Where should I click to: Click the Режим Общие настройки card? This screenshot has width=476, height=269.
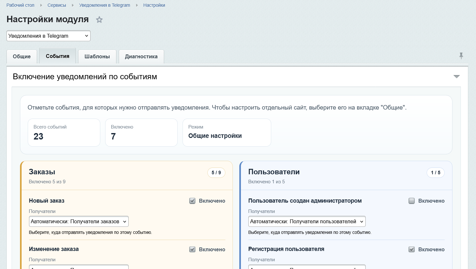[x=227, y=132]
